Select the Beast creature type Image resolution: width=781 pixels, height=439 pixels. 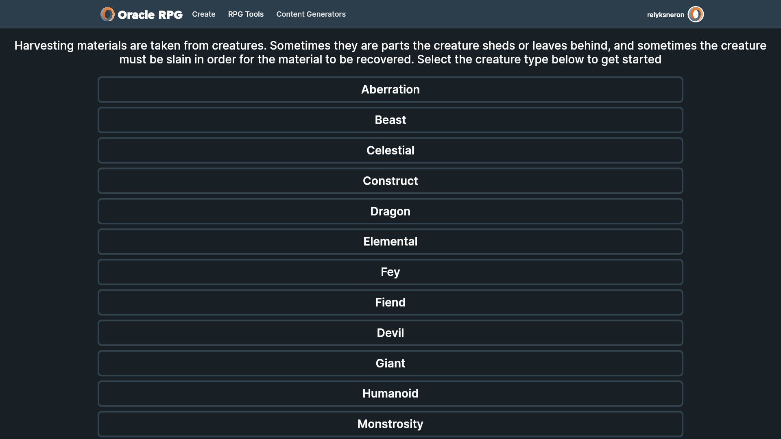pyautogui.click(x=390, y=120)
